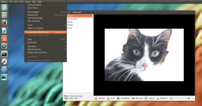
Task: Open the Edit menu
Action: coord(16,2)
